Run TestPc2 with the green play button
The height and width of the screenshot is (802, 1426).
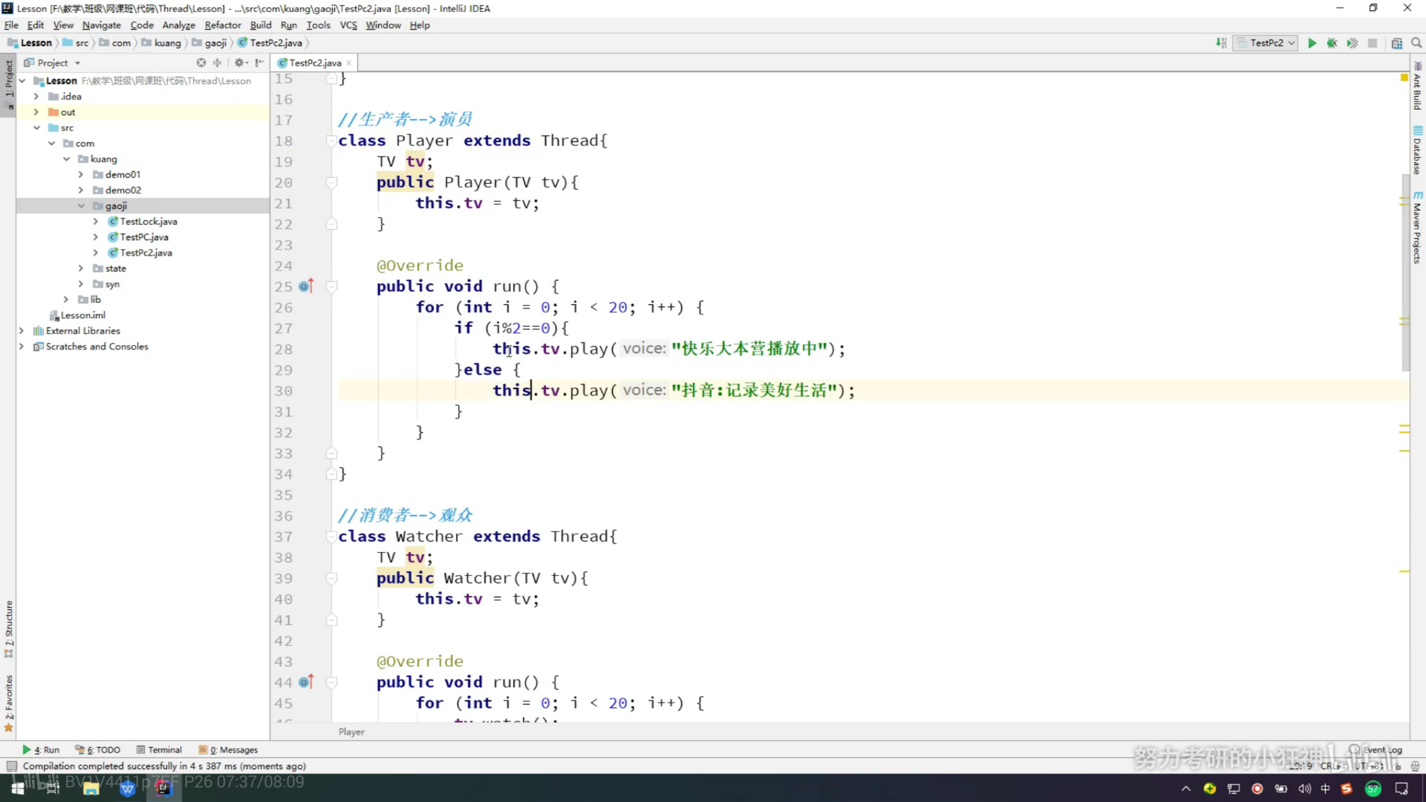(1312, 43)
